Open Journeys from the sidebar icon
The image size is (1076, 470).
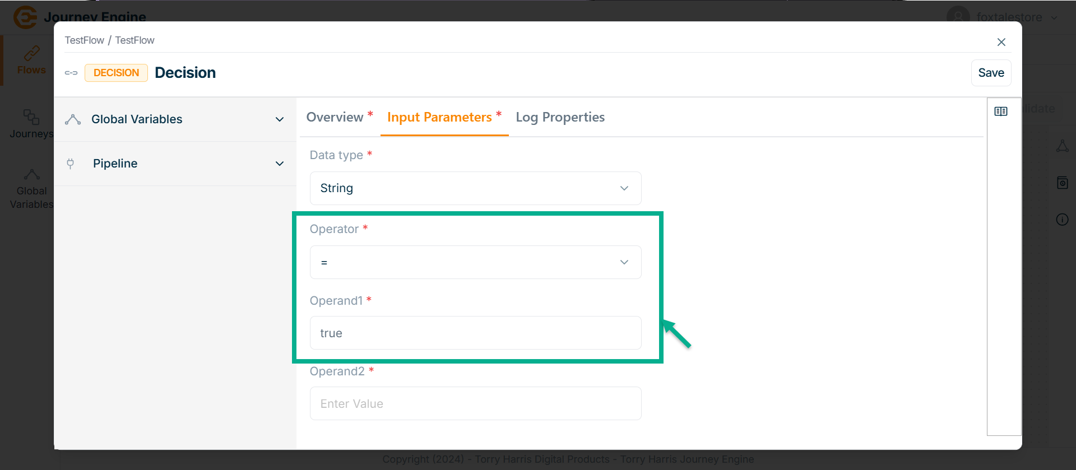tap(31, 117)
